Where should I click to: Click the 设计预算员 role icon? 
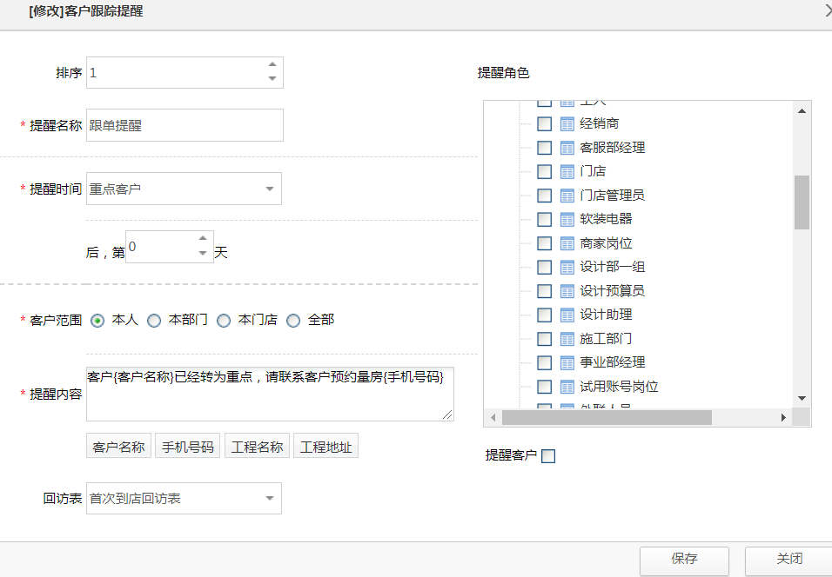[567, 290]
